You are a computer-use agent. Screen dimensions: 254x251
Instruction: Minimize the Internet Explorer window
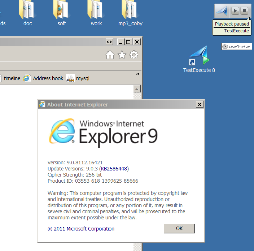coord(121,42)
